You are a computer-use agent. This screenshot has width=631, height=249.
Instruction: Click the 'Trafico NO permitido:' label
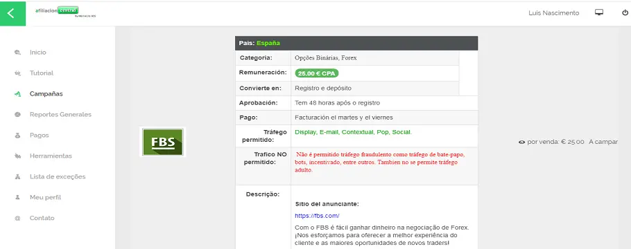coord(265,158)
